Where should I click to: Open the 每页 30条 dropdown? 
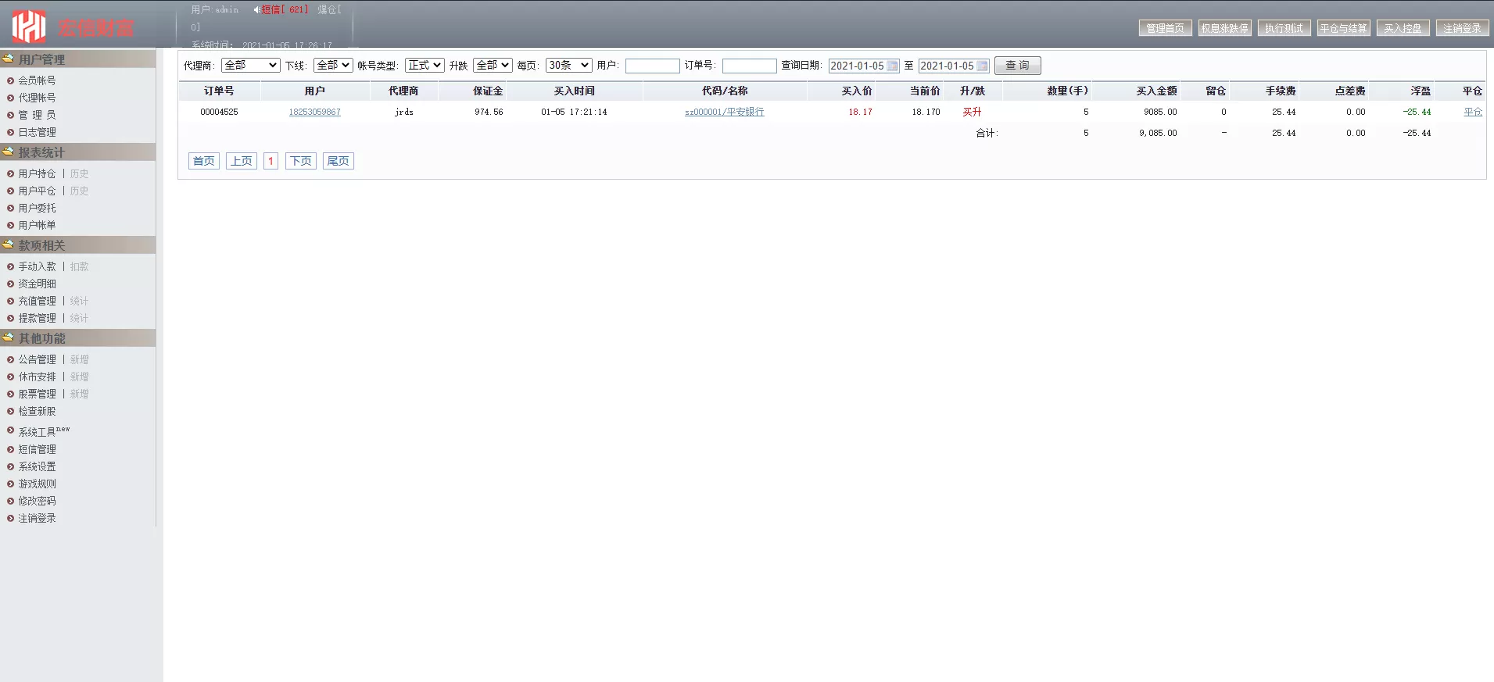(568, 66)
